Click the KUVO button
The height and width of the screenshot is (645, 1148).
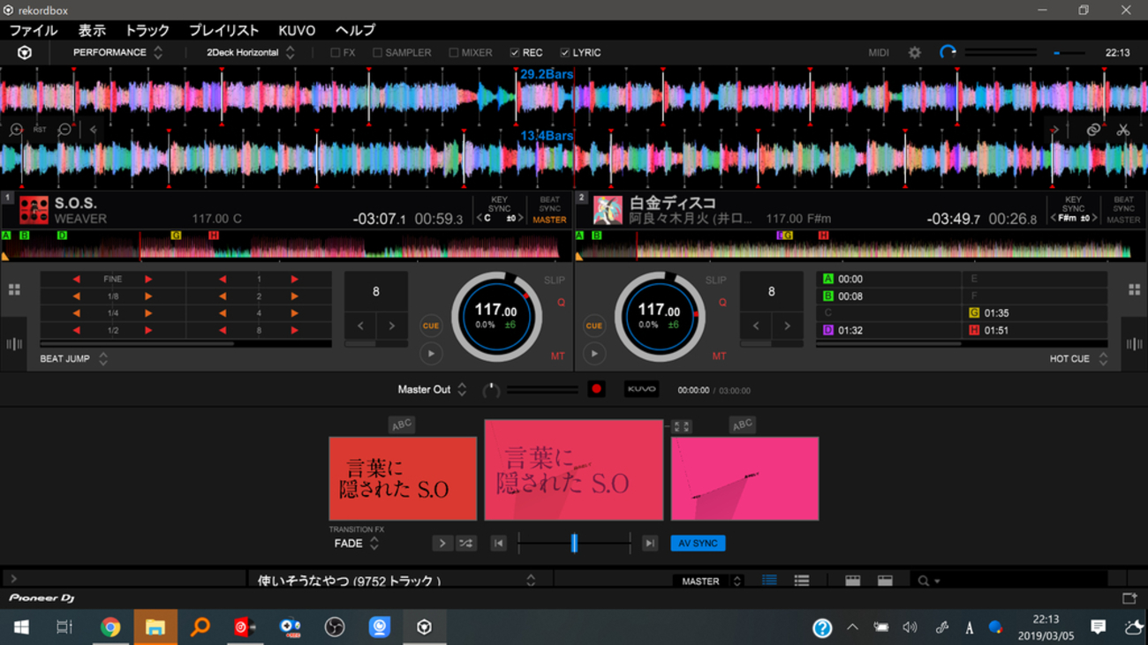pyautogui.click(x=641, y=389)
